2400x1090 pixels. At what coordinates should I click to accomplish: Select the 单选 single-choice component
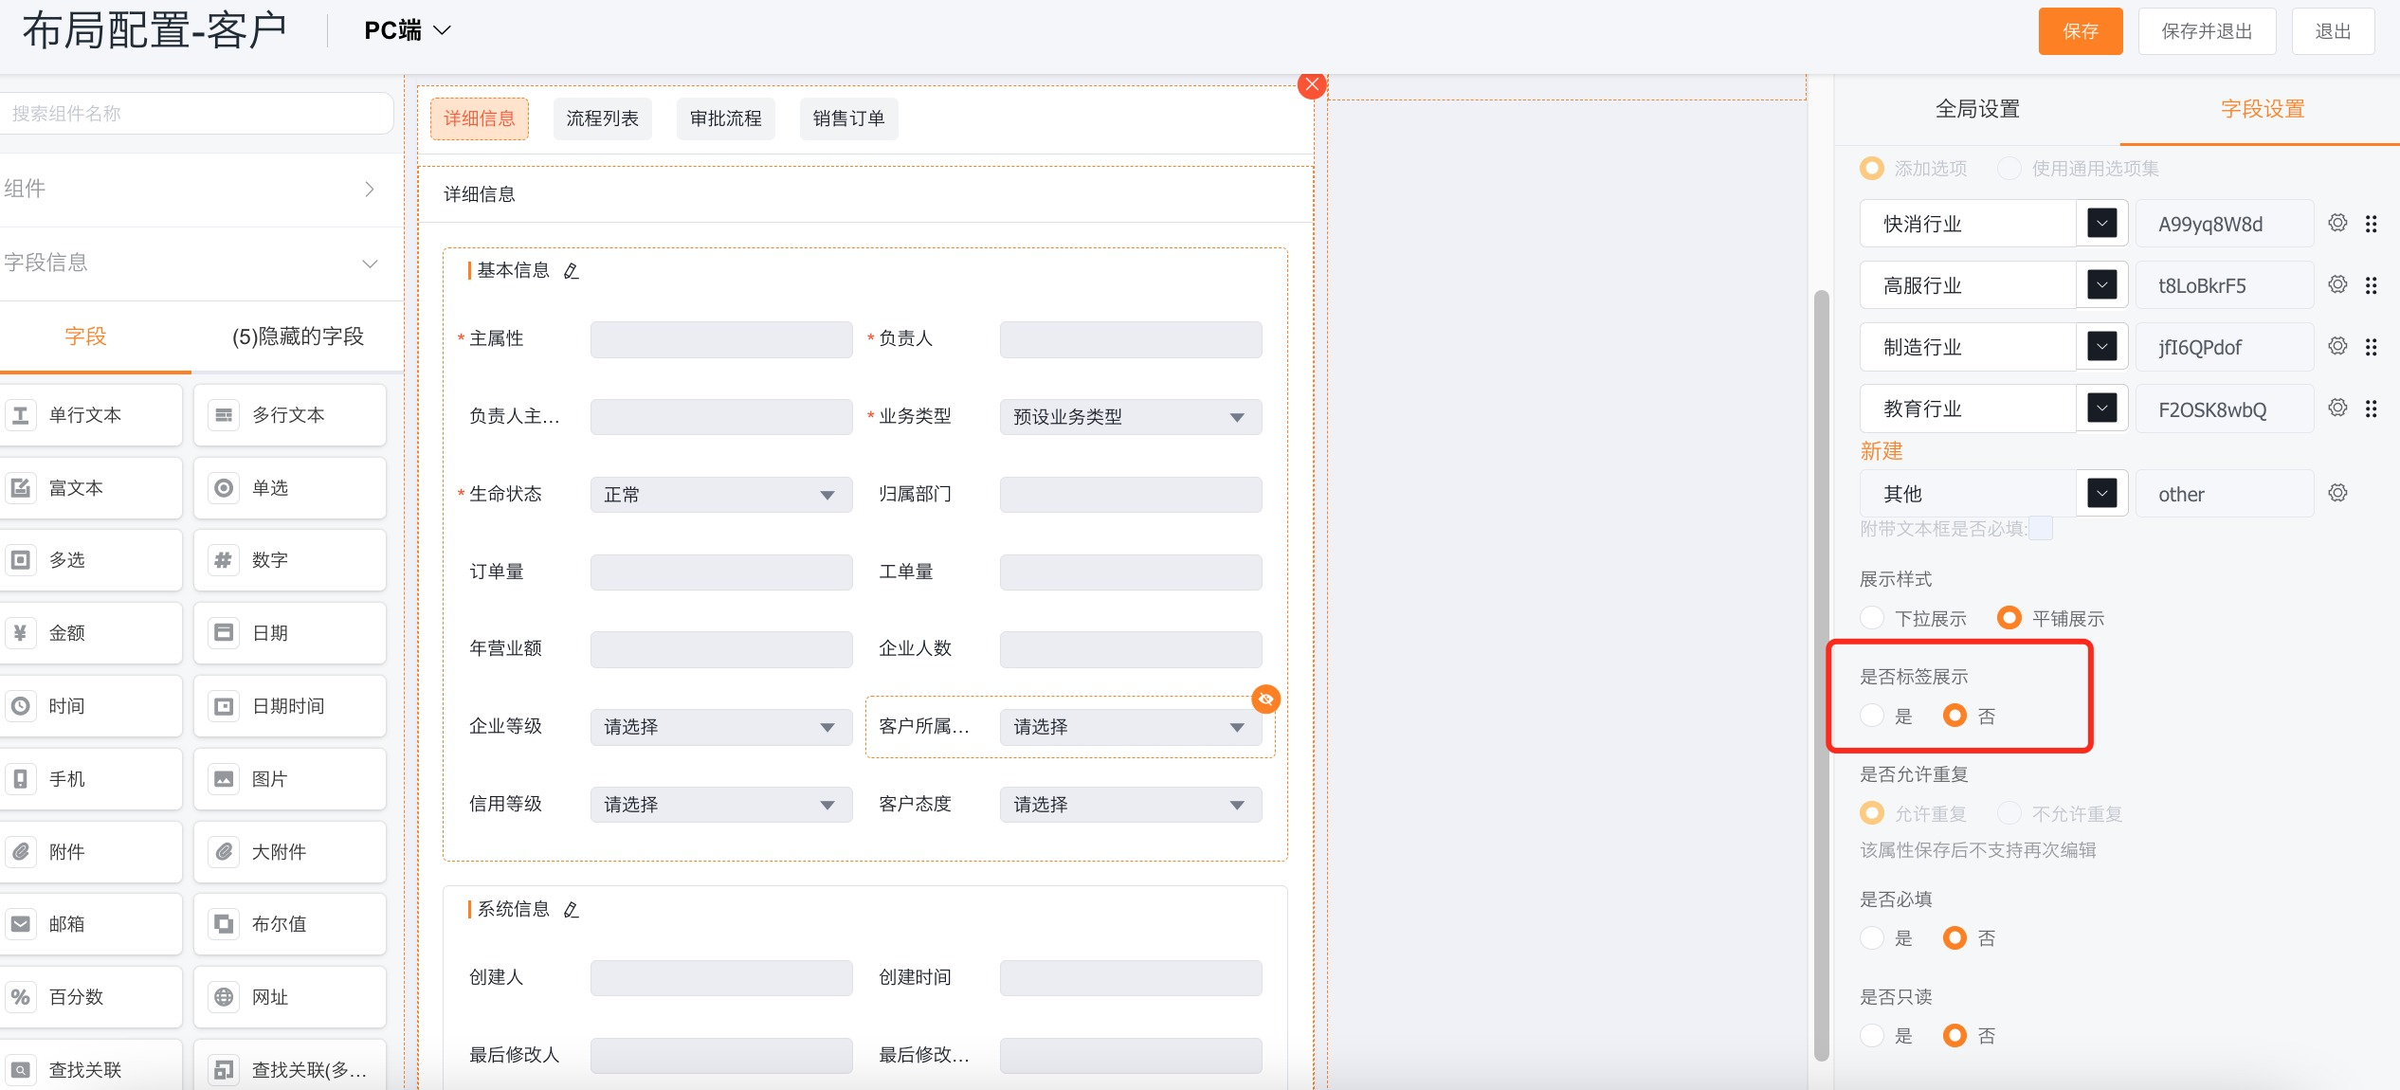coord(290,488)
